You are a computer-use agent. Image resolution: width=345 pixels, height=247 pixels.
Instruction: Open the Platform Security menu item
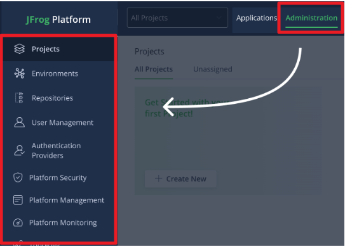pos(58,177)
